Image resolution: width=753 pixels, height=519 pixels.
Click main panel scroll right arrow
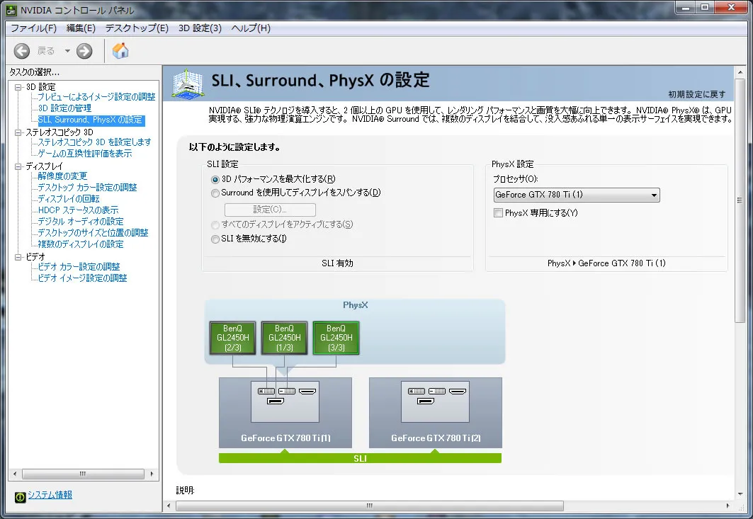pos(728,506)
